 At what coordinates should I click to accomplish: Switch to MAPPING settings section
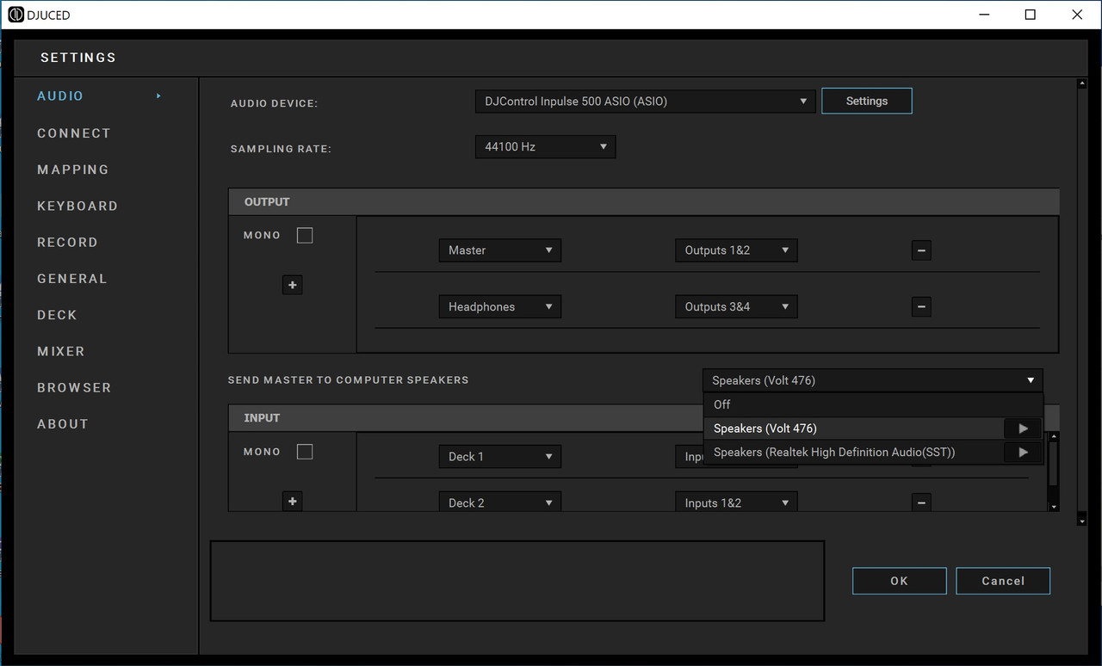(x=73, y=170)
